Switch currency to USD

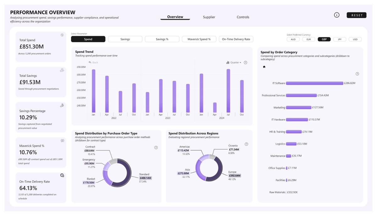click(x=355, y=40)
